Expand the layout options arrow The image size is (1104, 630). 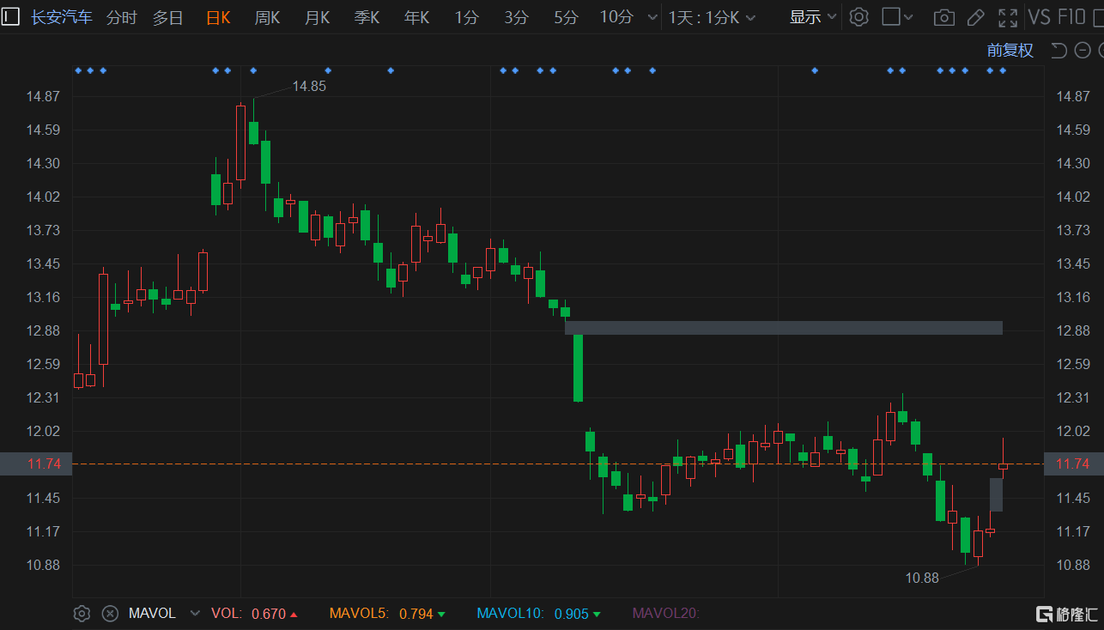point(910,17)
